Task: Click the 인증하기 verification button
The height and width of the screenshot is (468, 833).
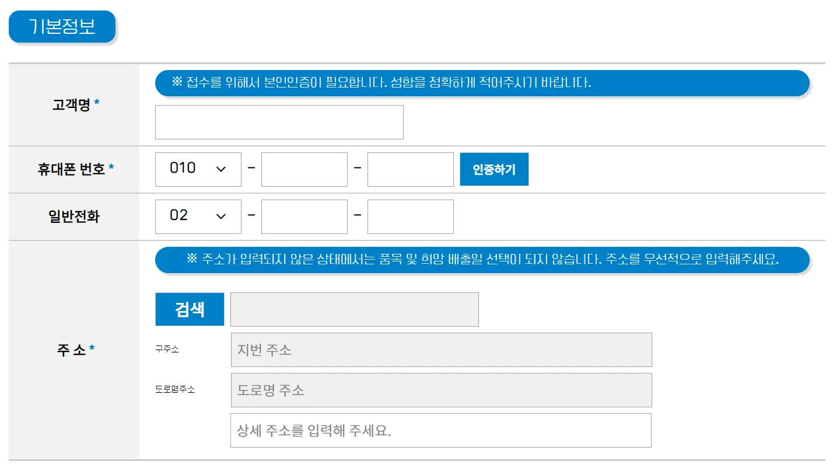Action: (x=494, y=169)
